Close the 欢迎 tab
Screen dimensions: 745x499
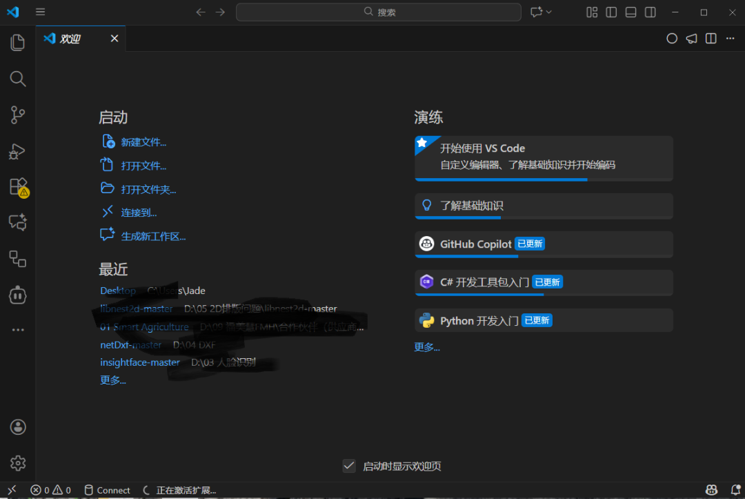point(115,39)
